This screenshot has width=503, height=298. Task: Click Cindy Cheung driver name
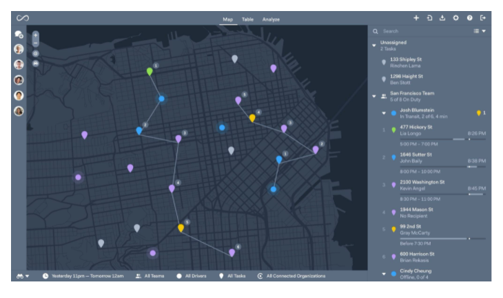[415, 271]
